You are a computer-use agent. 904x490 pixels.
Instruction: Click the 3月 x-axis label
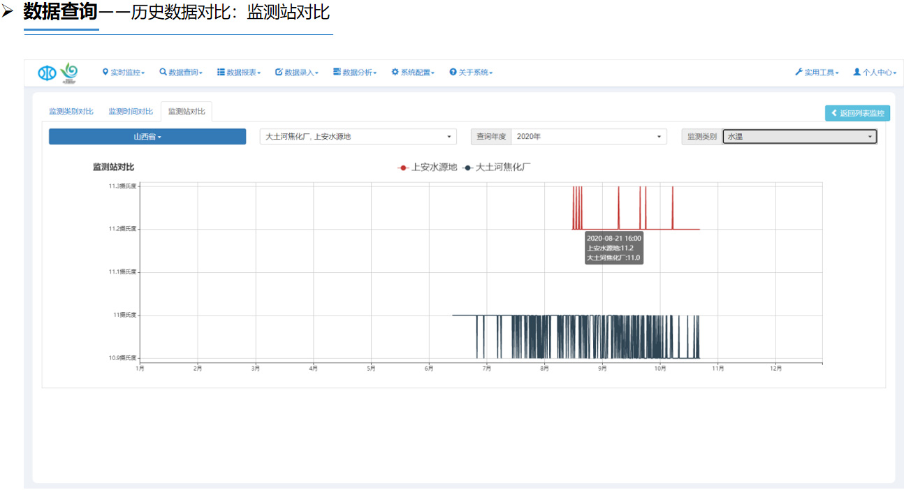tap(256, 369)
